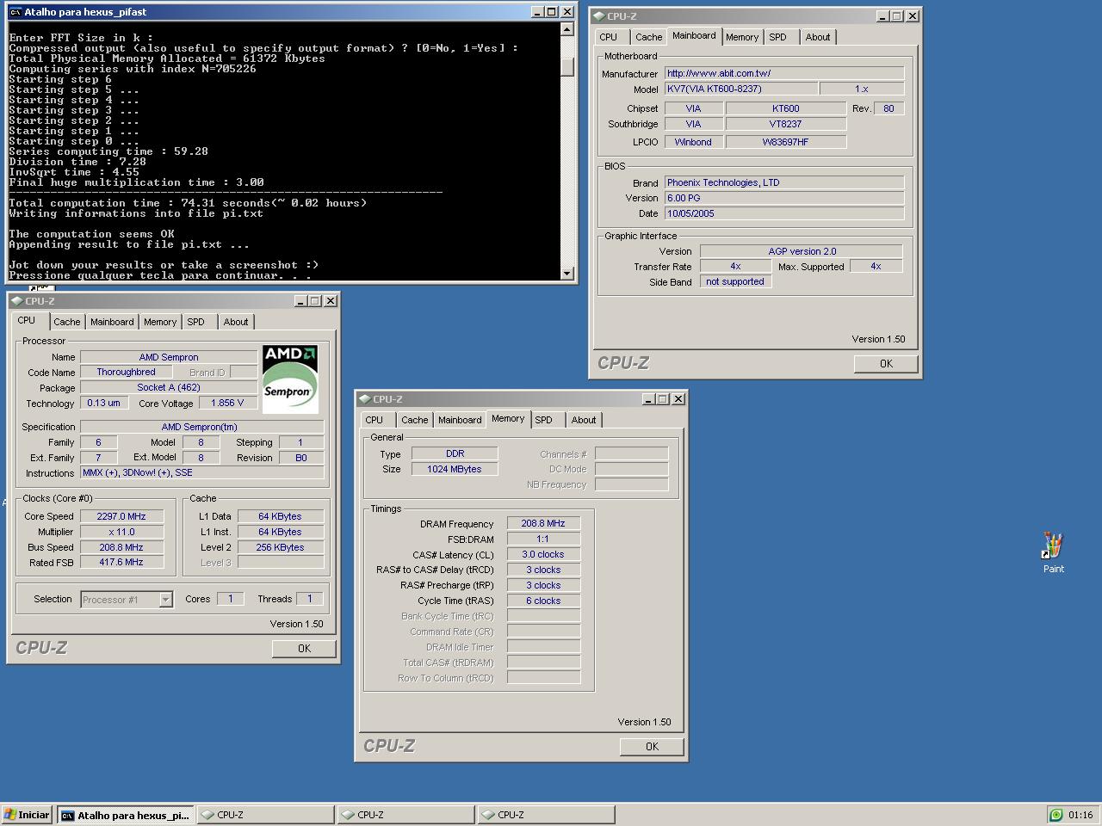Viewport: 1102px width, 826px height.
Task: Click CPU-Z icon in Memory window title
Action: pos(365,399)
